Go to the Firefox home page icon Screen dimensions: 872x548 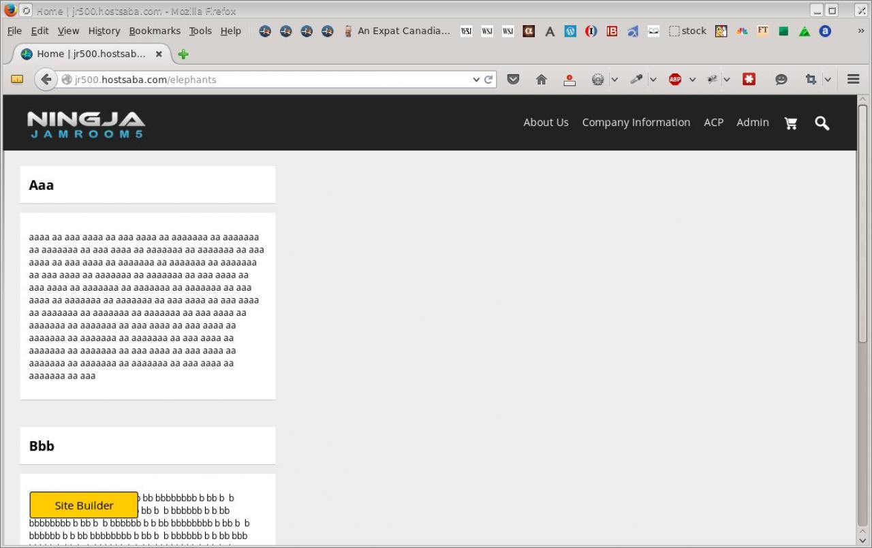[x=542, y=80]
